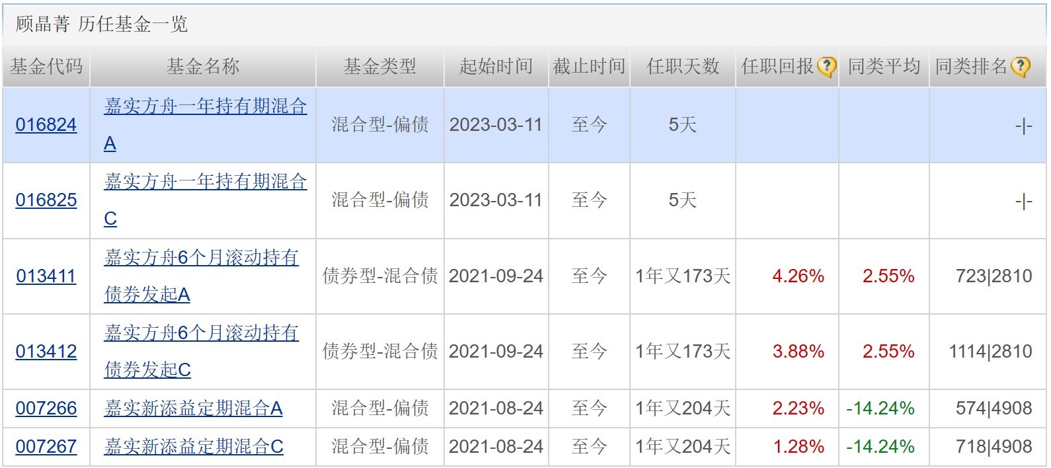Select 2.23% return value for 007266
The image size is (1051, 468).
point(798,409)
